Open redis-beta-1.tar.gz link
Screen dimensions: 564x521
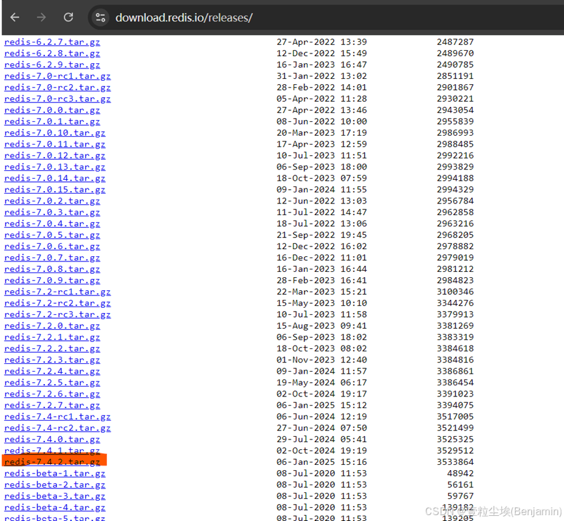[55, 473]
